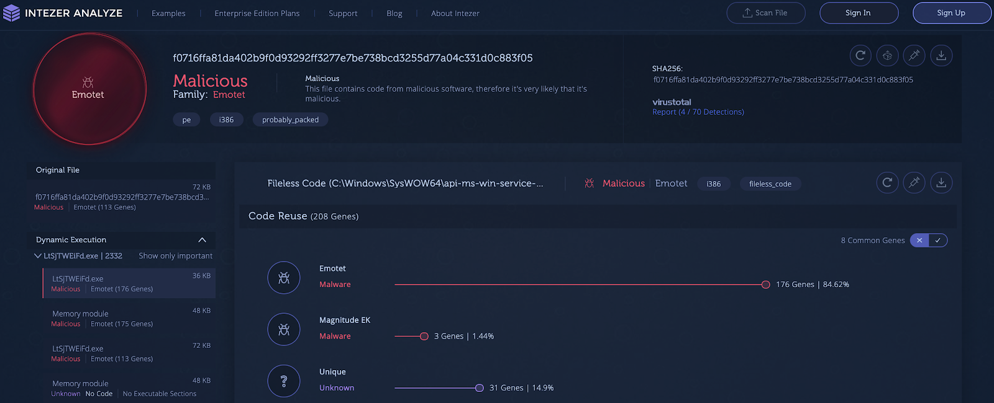The height and width of the screenshot is (403, 994).
Task: Select Memory module with 175 genes
Action: pos(129,318)
